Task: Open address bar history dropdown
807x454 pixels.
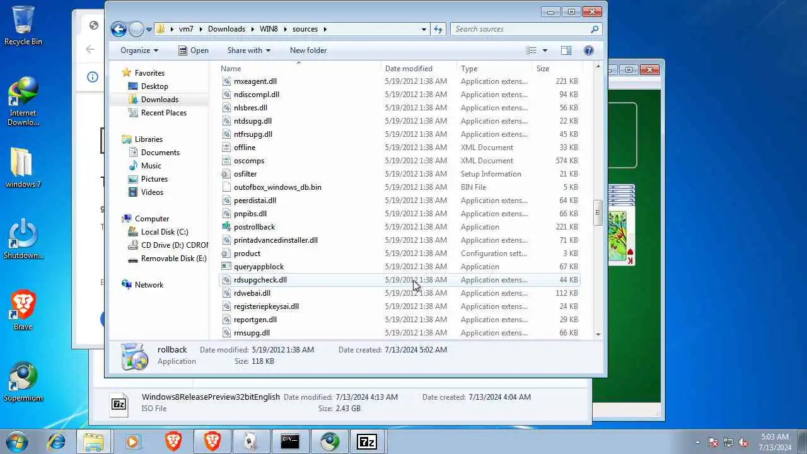Action: [x=424, y=29]
